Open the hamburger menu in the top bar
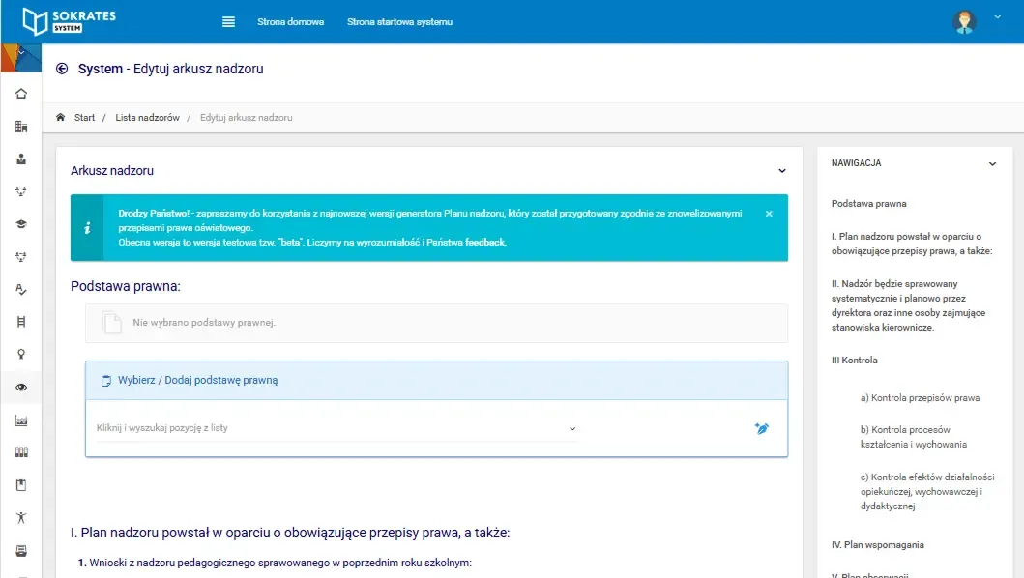 228,20
